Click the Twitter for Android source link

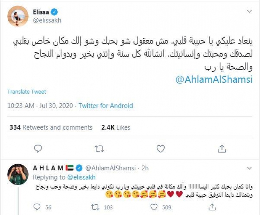click(105, 106)
